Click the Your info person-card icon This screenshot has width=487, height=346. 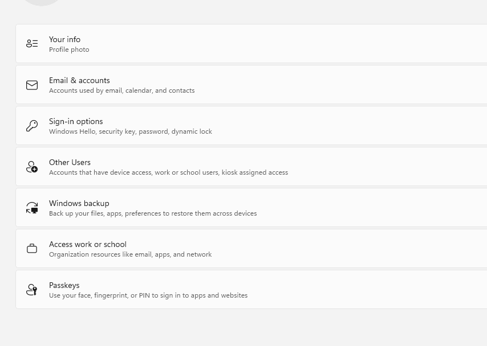(x=32, y=44)
